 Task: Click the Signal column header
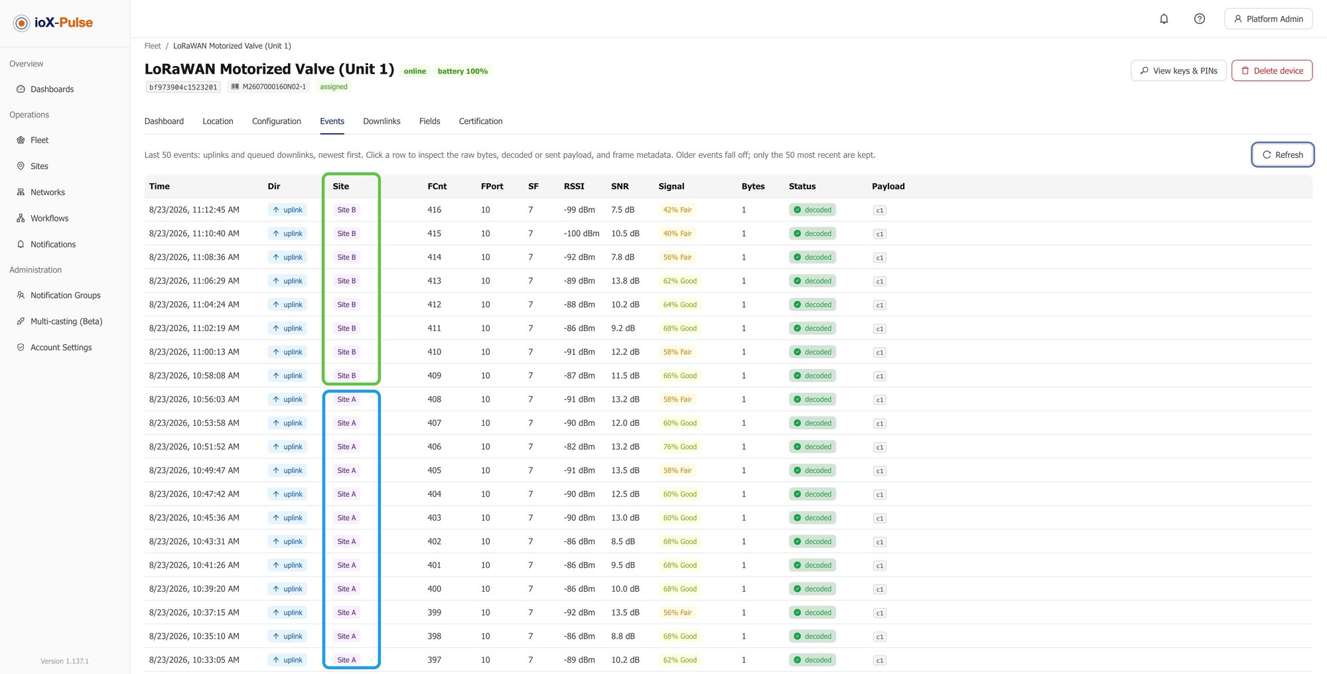(671, 186)
